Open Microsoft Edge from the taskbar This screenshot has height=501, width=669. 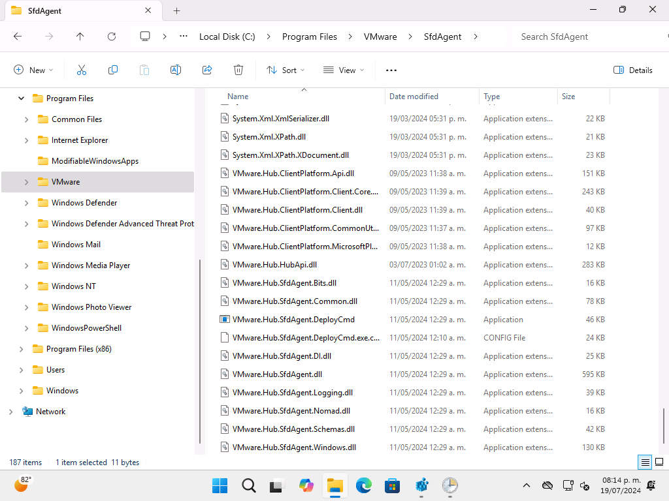(x=364, y=485)
